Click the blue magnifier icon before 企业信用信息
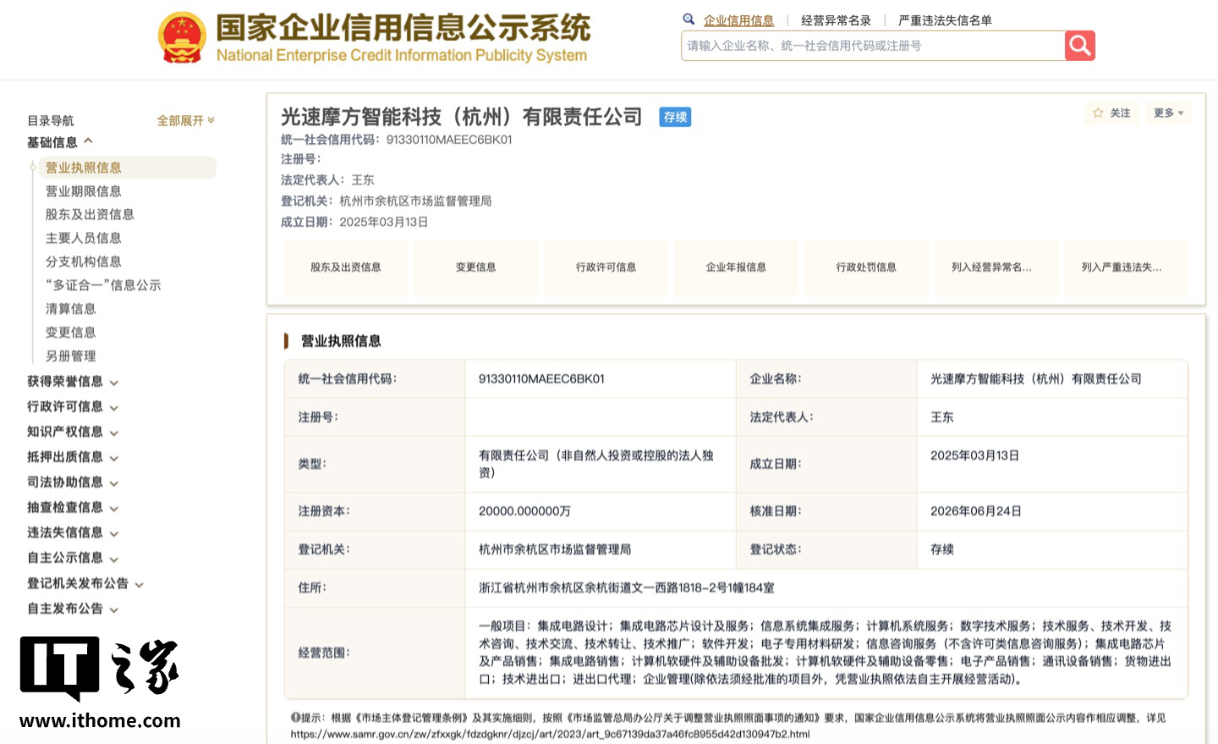This screenshot has height=744, width=1218. click(689, 19)
